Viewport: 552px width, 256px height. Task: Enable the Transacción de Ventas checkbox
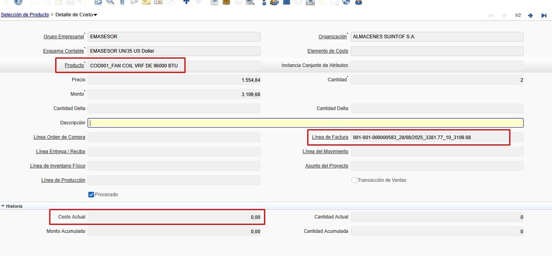[x=354, y=180]
